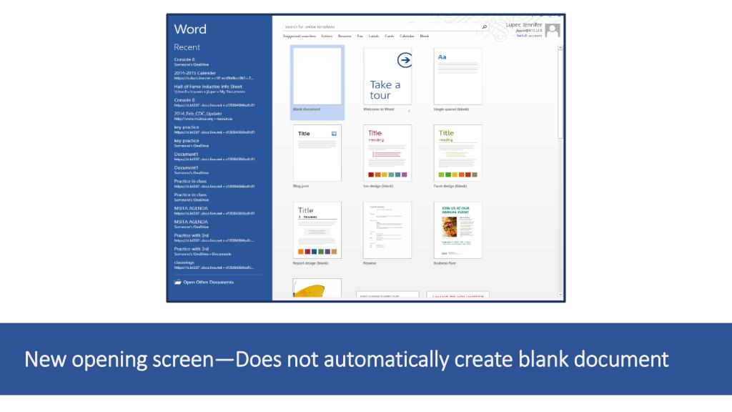Select the Blank document template

coord(317,82)
